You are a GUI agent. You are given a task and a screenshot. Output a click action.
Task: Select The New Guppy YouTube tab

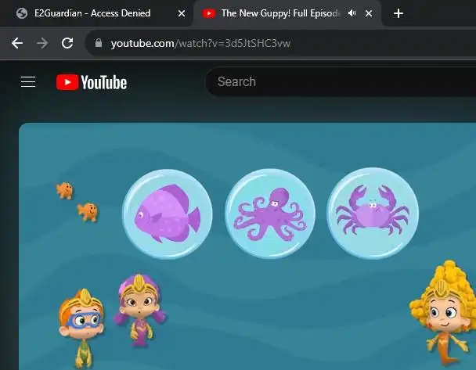287,13
